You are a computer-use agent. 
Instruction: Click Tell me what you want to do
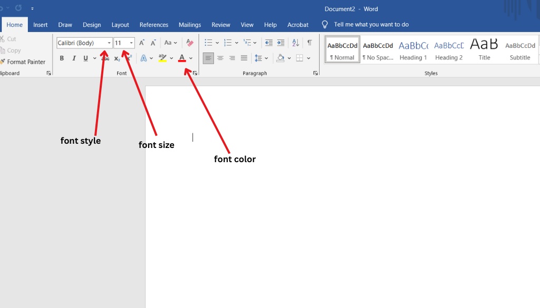[x=364, y=24]
